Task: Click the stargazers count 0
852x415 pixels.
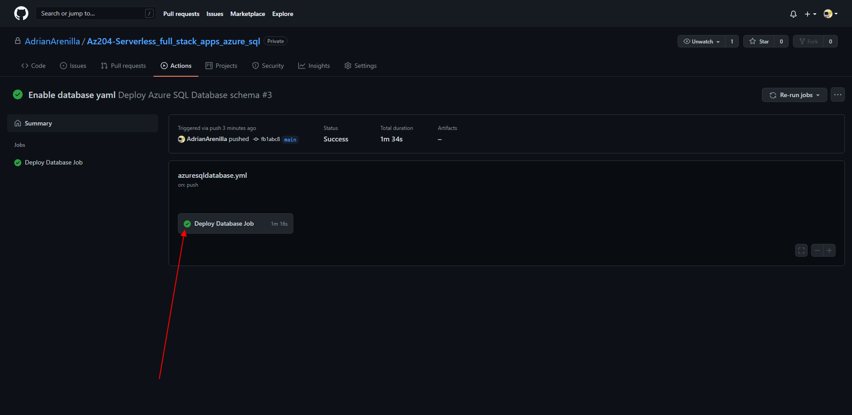Action: (x=781, y=41)
